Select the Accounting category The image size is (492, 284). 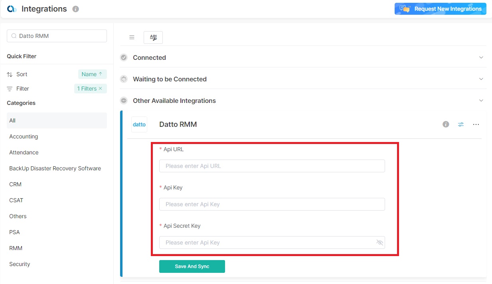pyautogui.click(x=24, y=136)
